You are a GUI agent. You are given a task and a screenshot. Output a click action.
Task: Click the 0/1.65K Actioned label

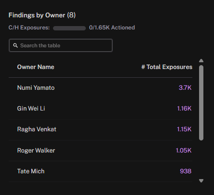tap(112, 28)
